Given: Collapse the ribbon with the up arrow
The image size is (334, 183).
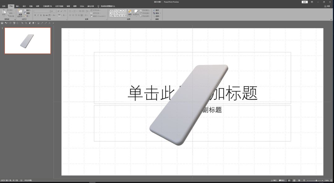Looking at the screenshot, I should click(331, 19).
